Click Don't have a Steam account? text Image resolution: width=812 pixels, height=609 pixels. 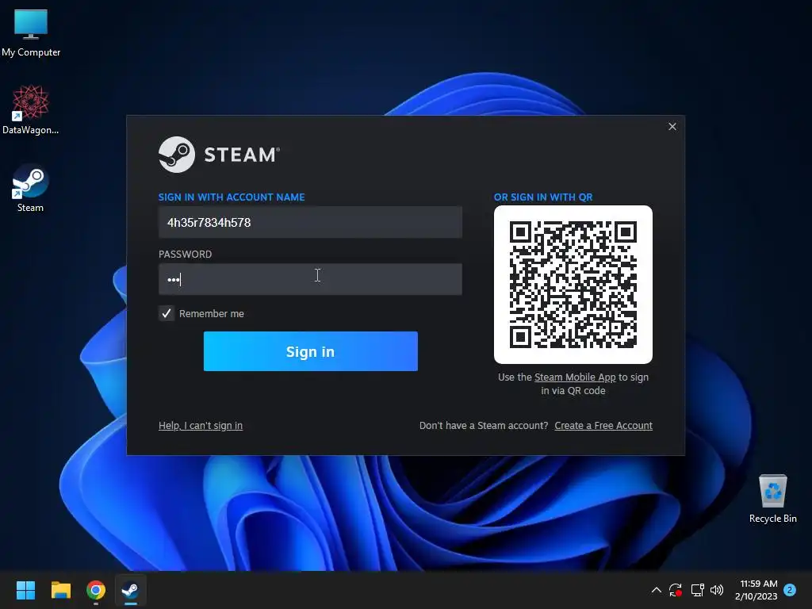click(x=483, y=425)
